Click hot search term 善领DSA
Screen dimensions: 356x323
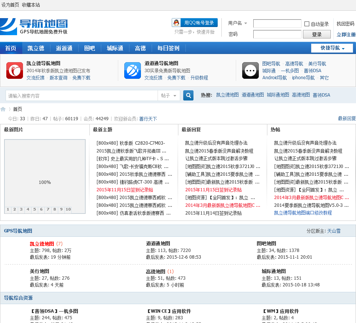pos(321,95)
